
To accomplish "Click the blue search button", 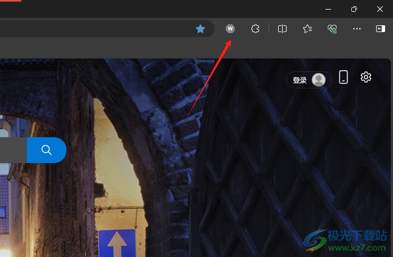I will click(x=47, y=150).
